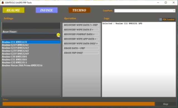This screenshot has height=108, width=178.
Task: Click the GSMTOOLS app icon in title bar
Action: [x=3, y=3]
